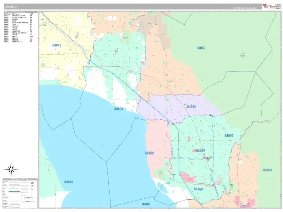Click the 84604 ZIP code label

click(268, 170)
